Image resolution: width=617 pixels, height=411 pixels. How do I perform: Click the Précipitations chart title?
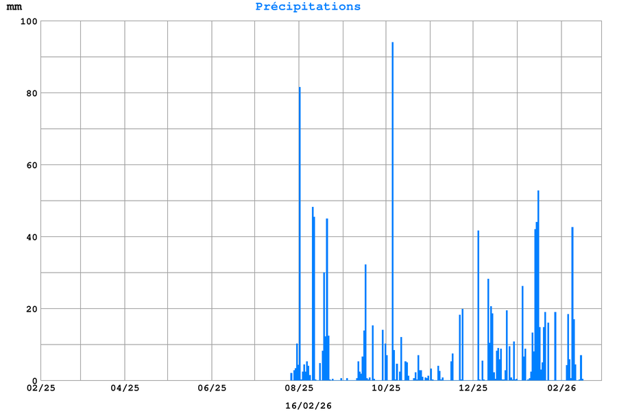308,7
